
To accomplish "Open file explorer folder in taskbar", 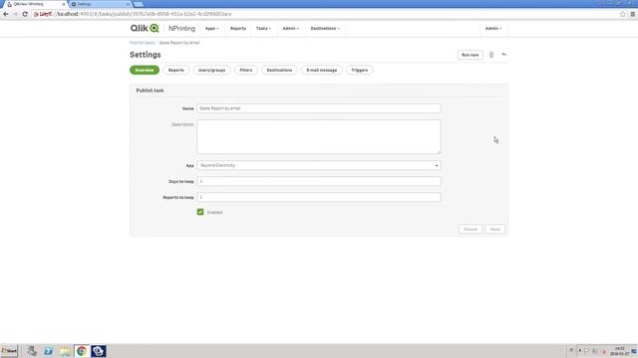I will (65, 351).
